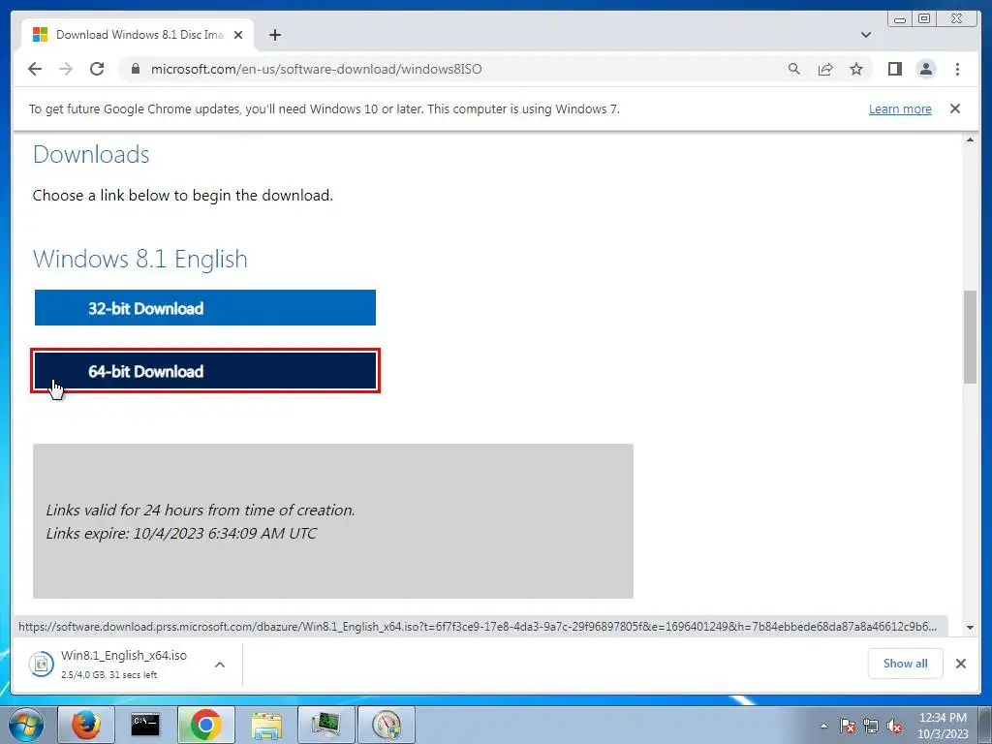992x744 pixels.
Task: Click the browser forward arrow
Action: point(66,69)
